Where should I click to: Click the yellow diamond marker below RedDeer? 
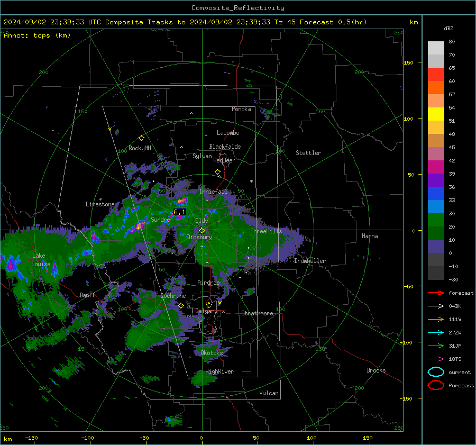pyautogui.click(x=217, y=172)
